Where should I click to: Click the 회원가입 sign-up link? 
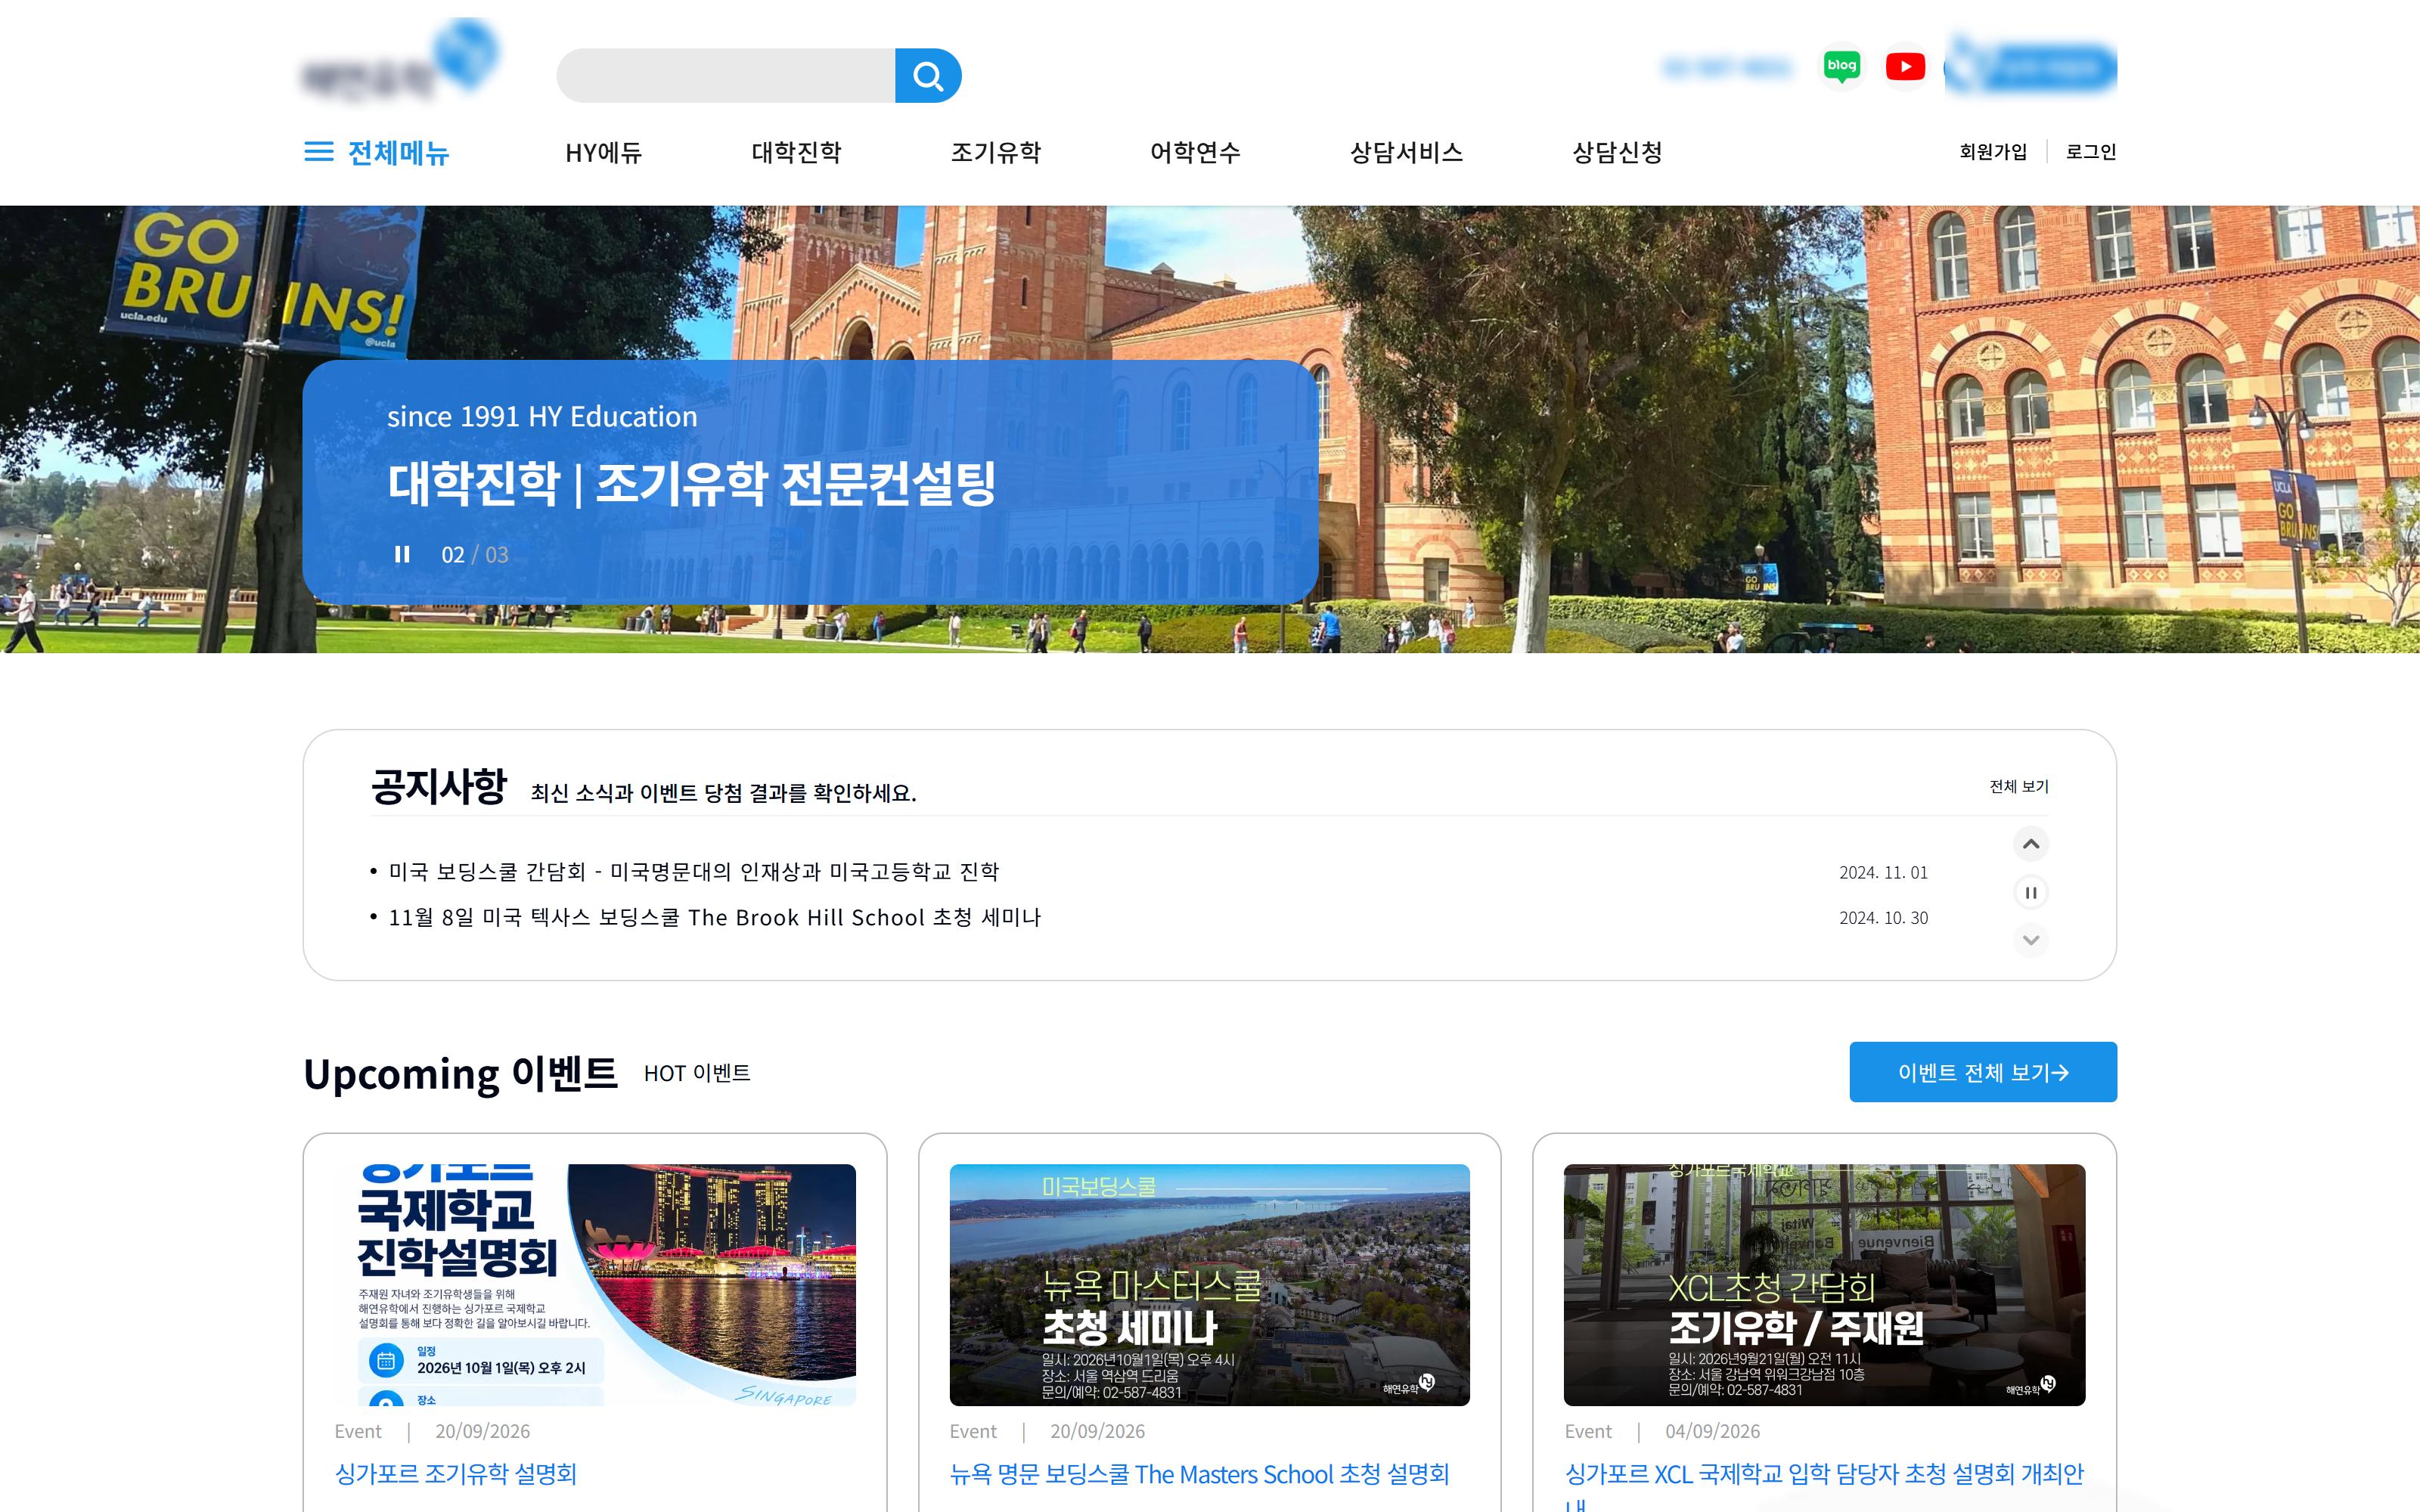click(x=1993, y=152)
